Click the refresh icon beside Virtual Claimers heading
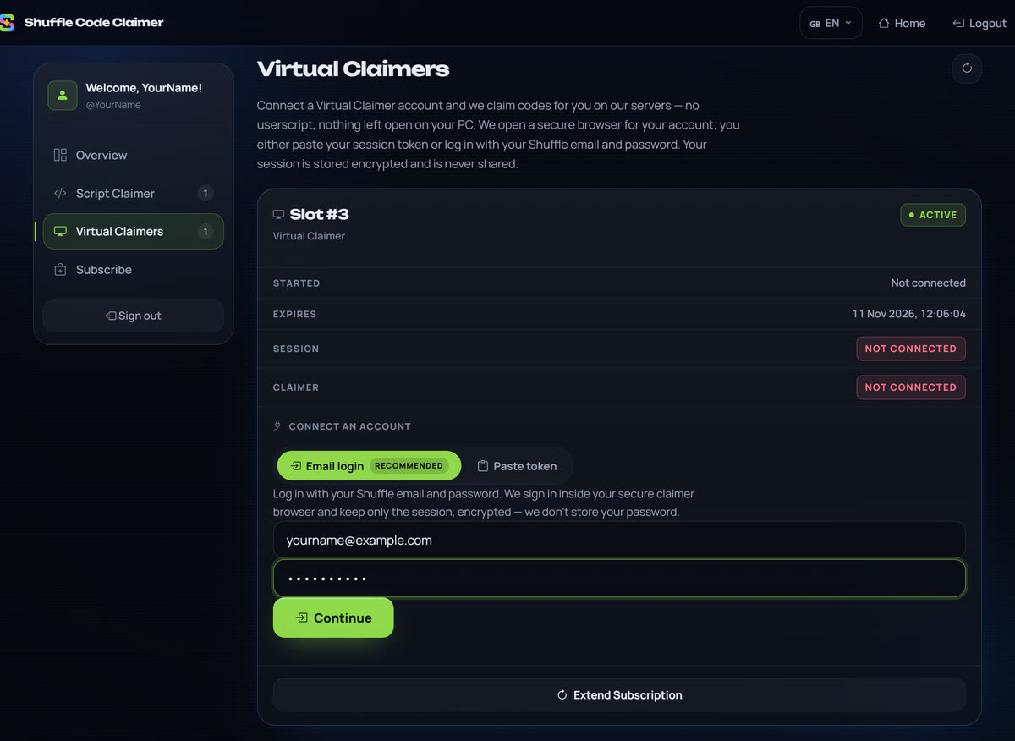 point(967,69)
